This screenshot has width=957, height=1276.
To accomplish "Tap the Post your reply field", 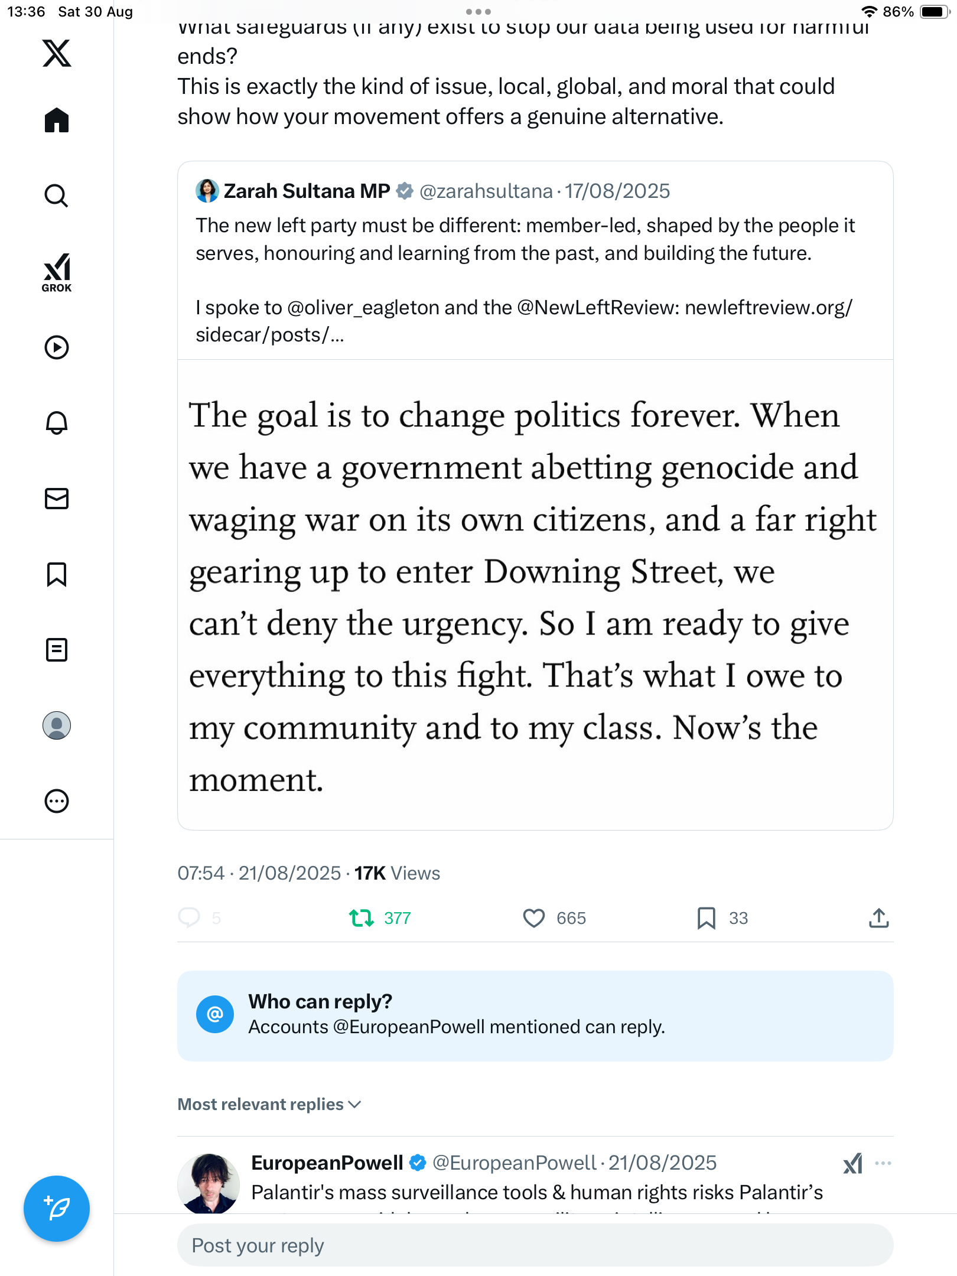I will tap(535, 1245).
